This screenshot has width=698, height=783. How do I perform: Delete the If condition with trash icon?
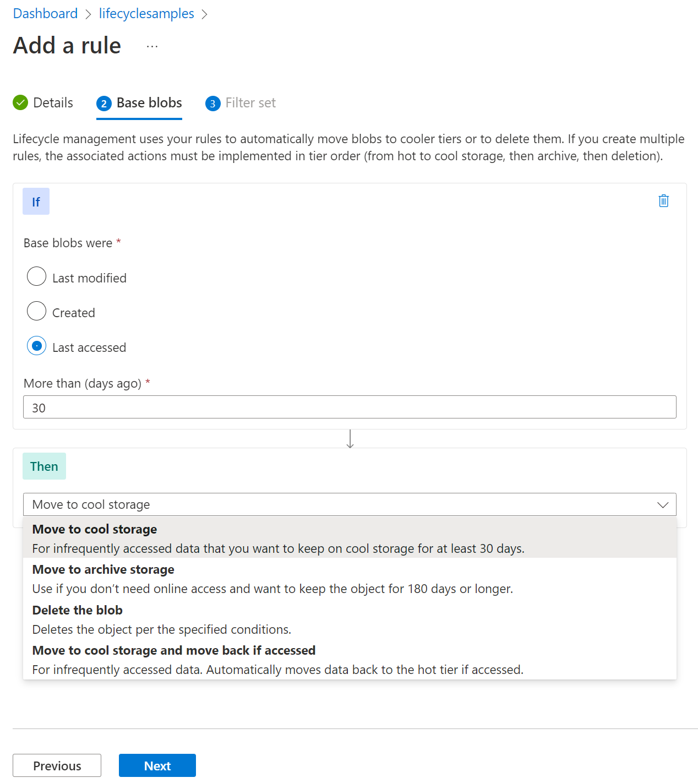[x=663, y=201]
